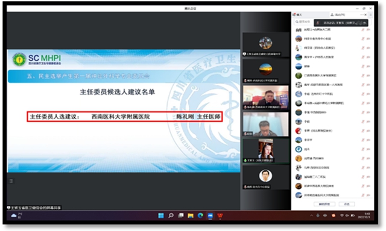Click the narrower button below participant list
386x231 pixels.
[x=347, y=204]
